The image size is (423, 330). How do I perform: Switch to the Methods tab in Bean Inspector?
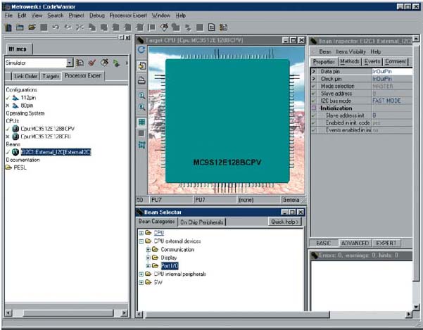(349, 61)
